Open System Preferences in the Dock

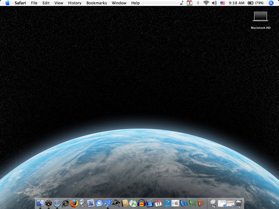click(175, 203)
